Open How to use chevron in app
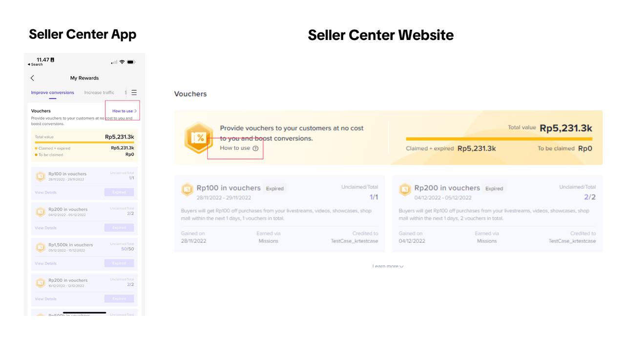This screenshot has height=351, width=625. [135, 111]
